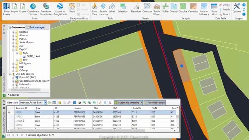Screen dimensions: 249x140
Task: Open Street View tool
Action: [95, 9]
